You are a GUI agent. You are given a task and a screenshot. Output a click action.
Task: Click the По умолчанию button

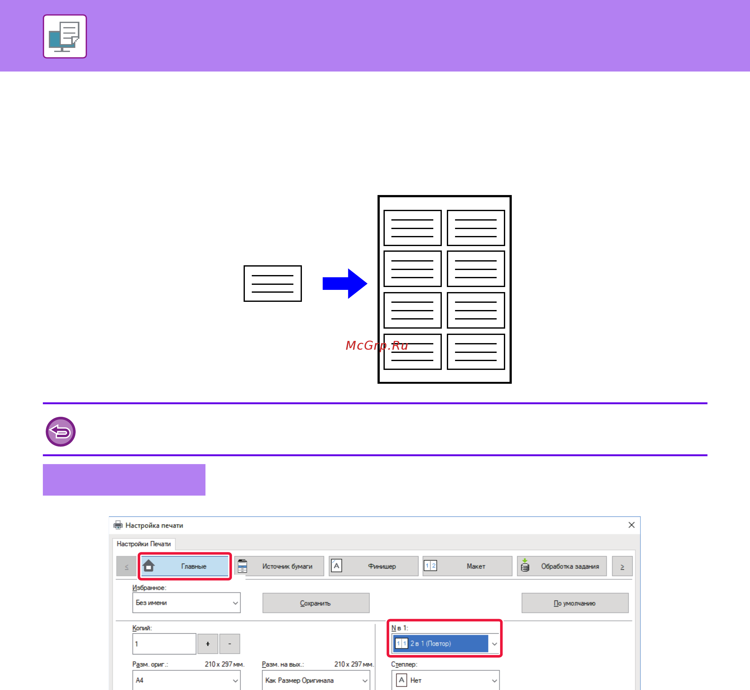pyautogui.click(x=575, y=603)
